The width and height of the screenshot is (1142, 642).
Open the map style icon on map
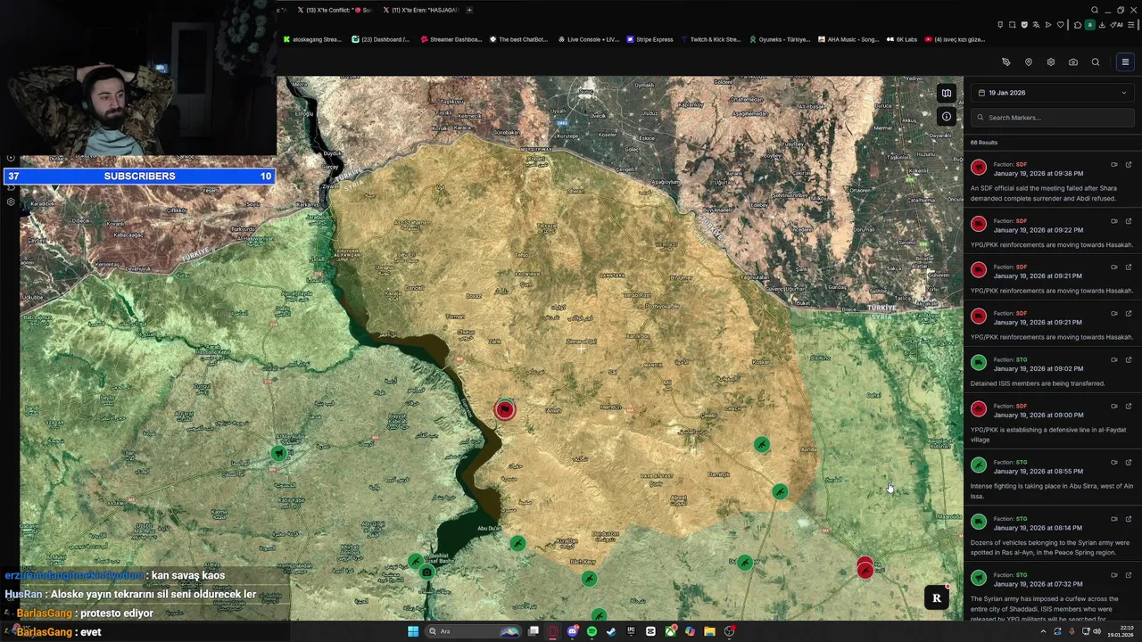click(x=947, y=93)
